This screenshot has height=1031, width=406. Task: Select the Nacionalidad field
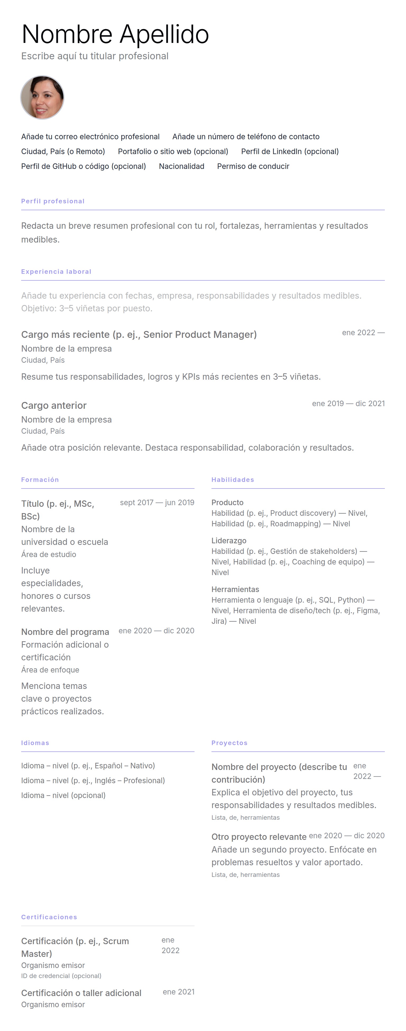click(181, 167)
